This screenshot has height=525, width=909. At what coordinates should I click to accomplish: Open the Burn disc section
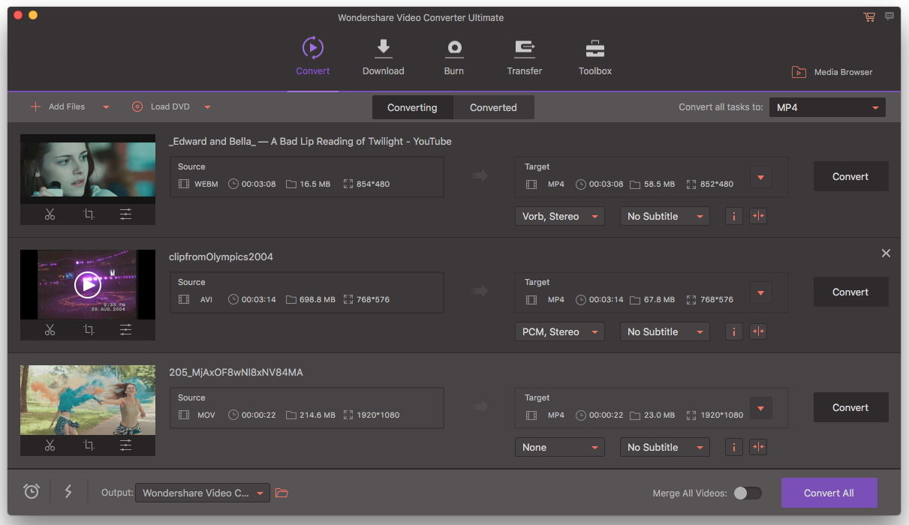pyautogui.click(x=454, y=48)
